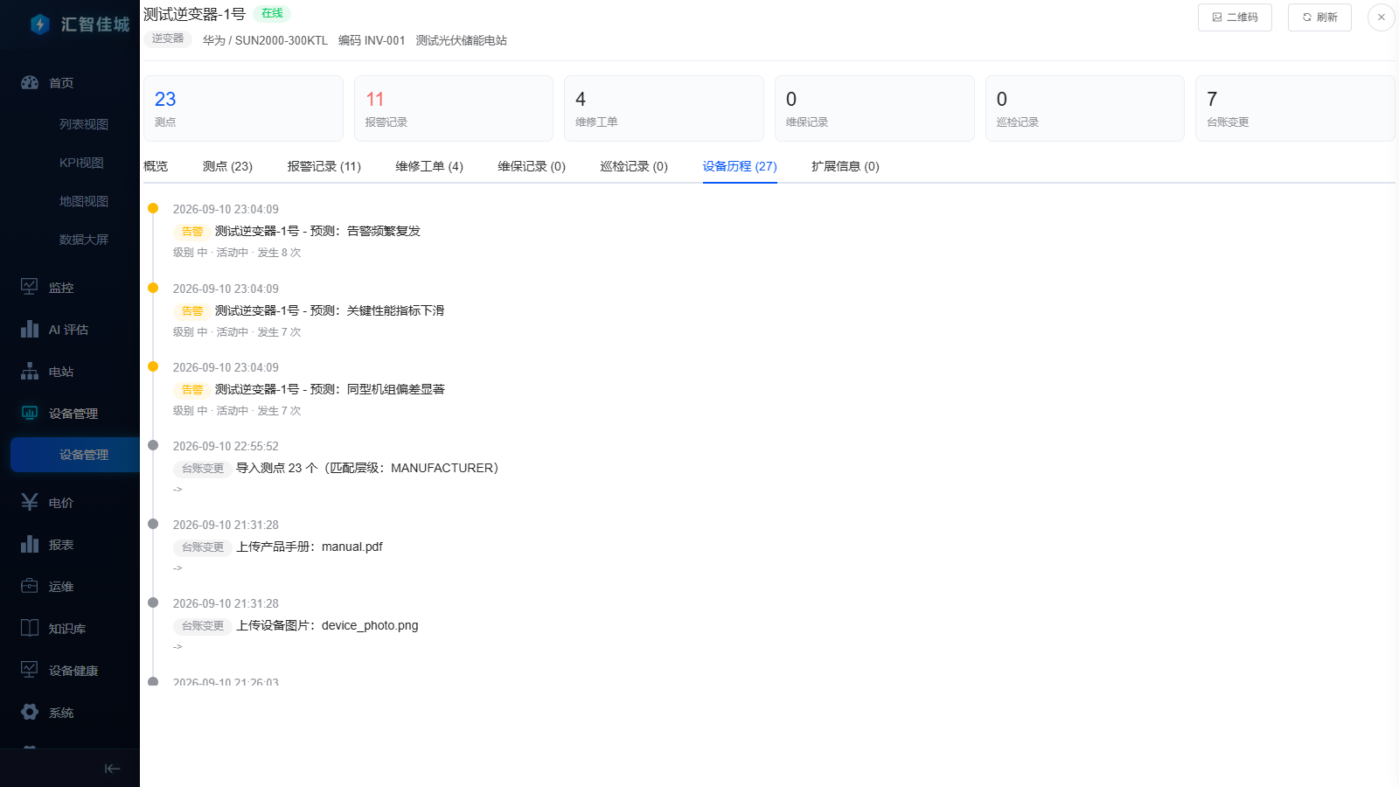
Task: Switch to the 测点 (23) tab
Action: tap(227, 166)
